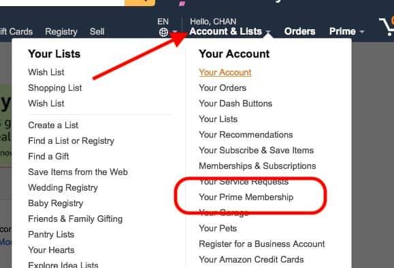394x268 pixels.
Task: Click the globe language icon
Action: (163, 32)
